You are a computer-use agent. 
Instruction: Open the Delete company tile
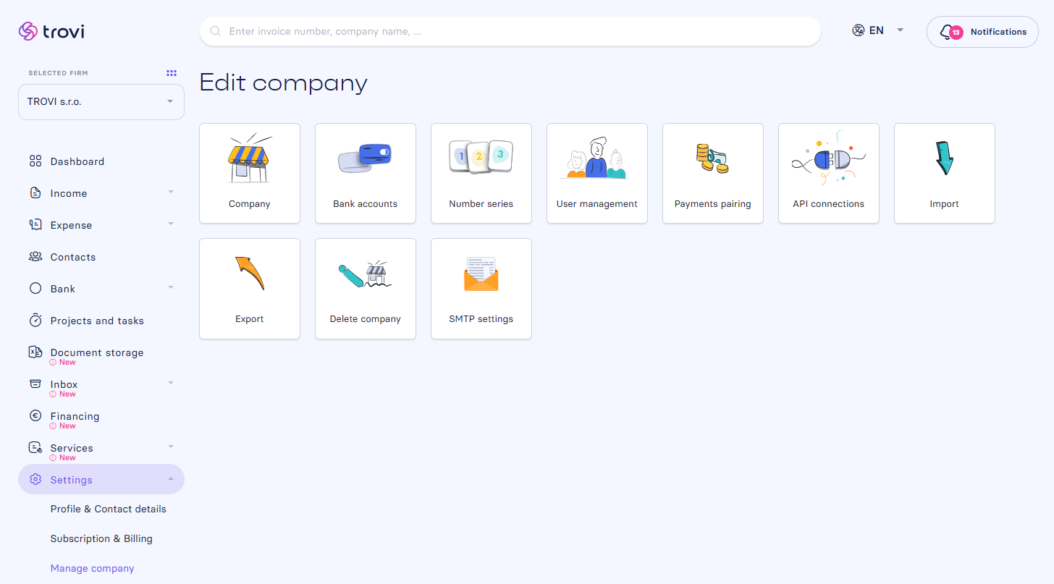366,289
